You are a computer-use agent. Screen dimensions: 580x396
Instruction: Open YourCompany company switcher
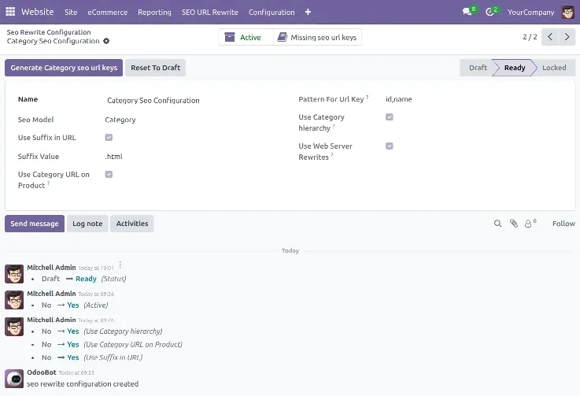pyautogui.click(x=530, y=13)
